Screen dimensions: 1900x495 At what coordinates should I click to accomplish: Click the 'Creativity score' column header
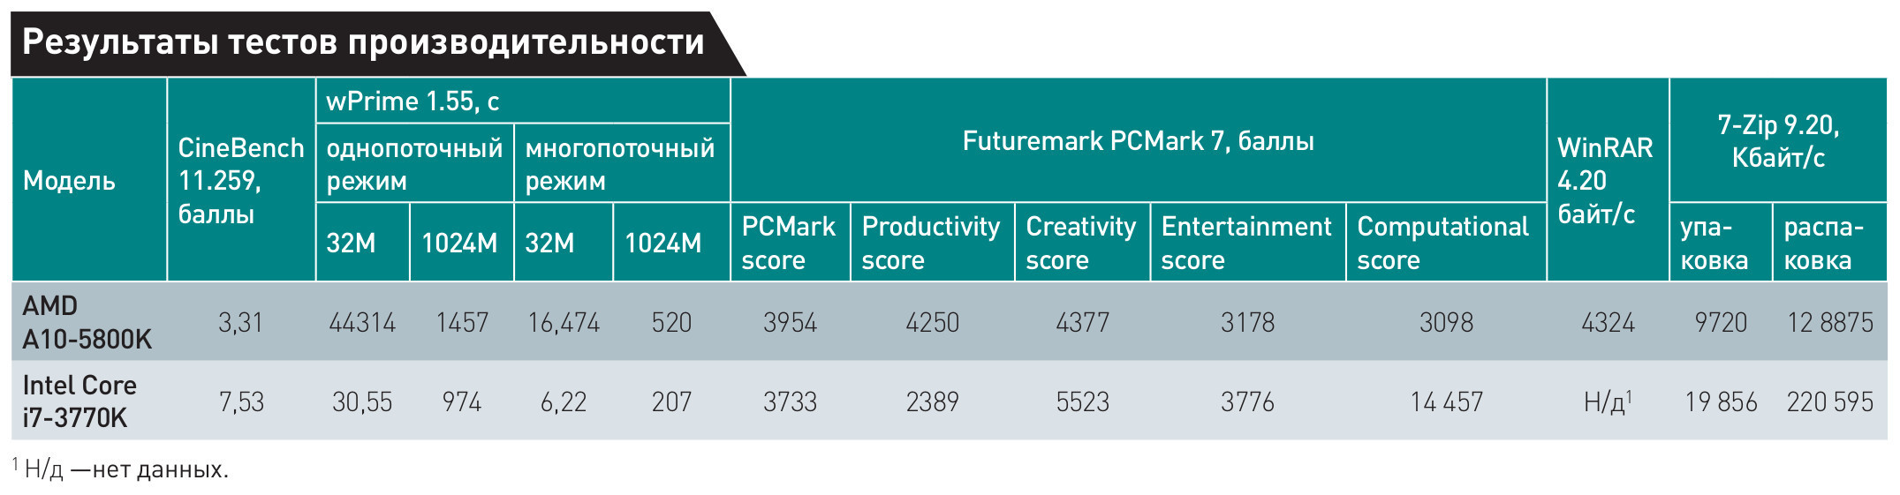click(x=1081, y=243)
